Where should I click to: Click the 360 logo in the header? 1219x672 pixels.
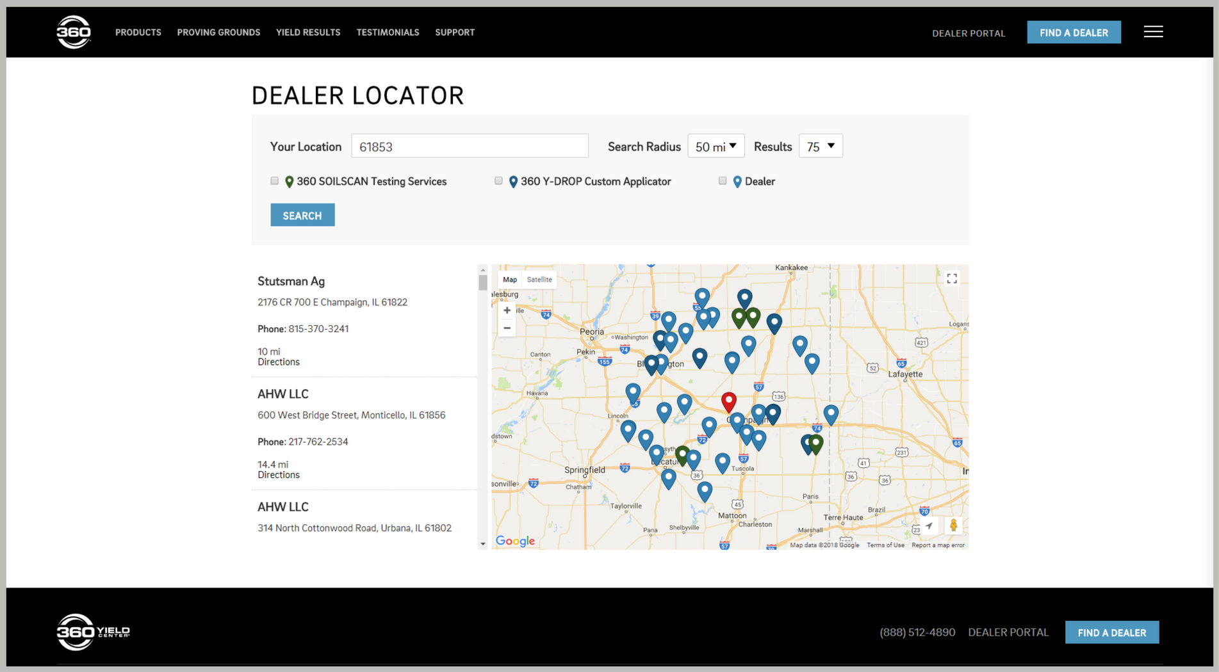tap(74, 32)
